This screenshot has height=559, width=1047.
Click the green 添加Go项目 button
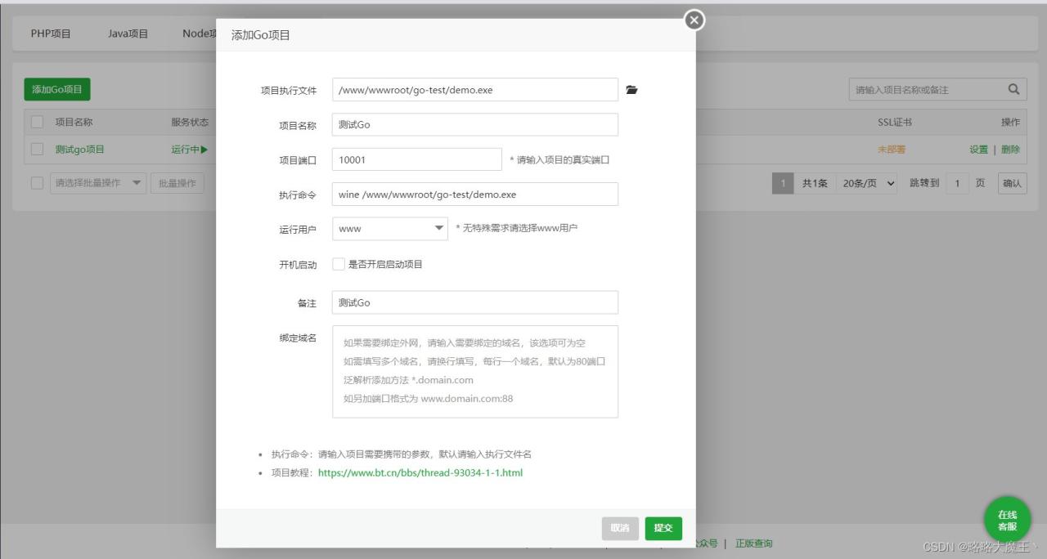coord(57,89)
